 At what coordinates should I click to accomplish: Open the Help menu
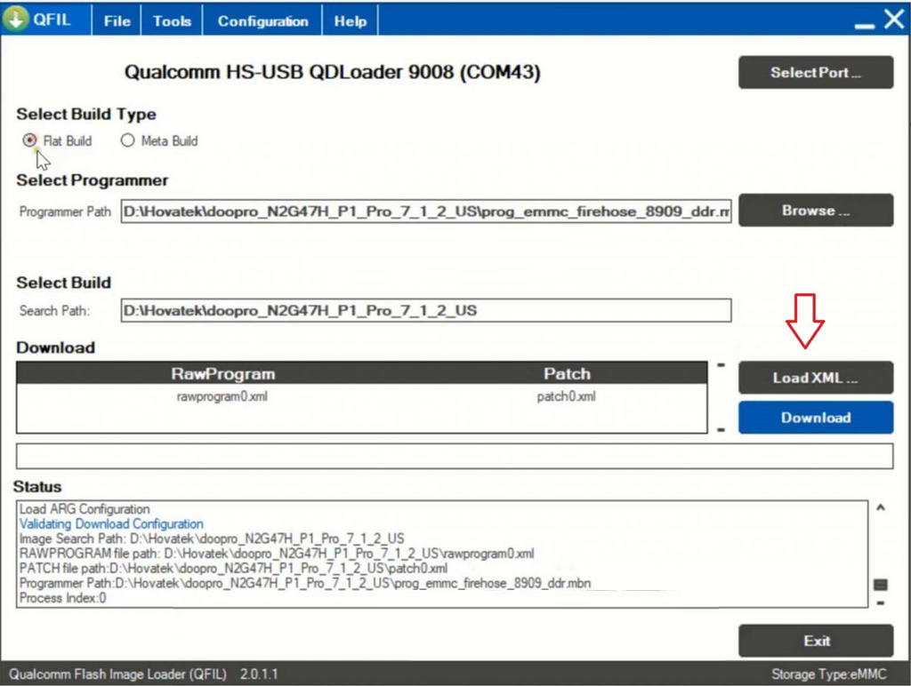point(350,21)
